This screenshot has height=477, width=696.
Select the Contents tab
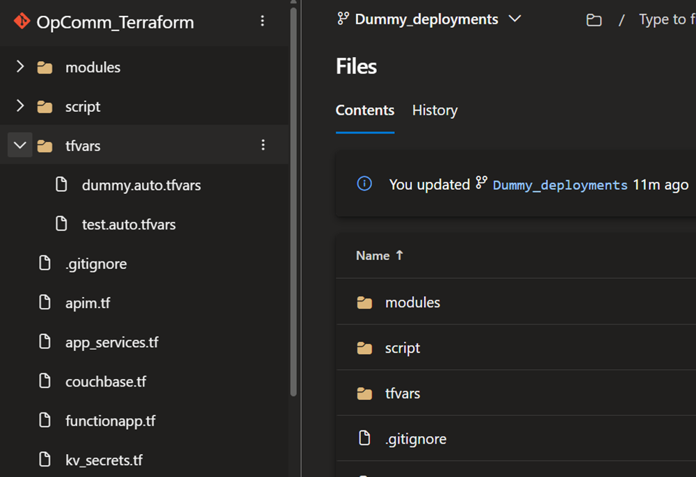[365, 111]
